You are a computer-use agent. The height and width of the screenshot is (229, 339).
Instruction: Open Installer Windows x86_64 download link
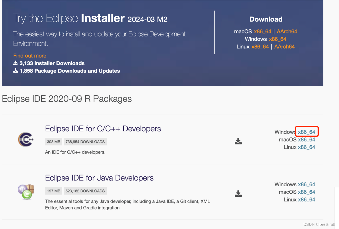278,39
